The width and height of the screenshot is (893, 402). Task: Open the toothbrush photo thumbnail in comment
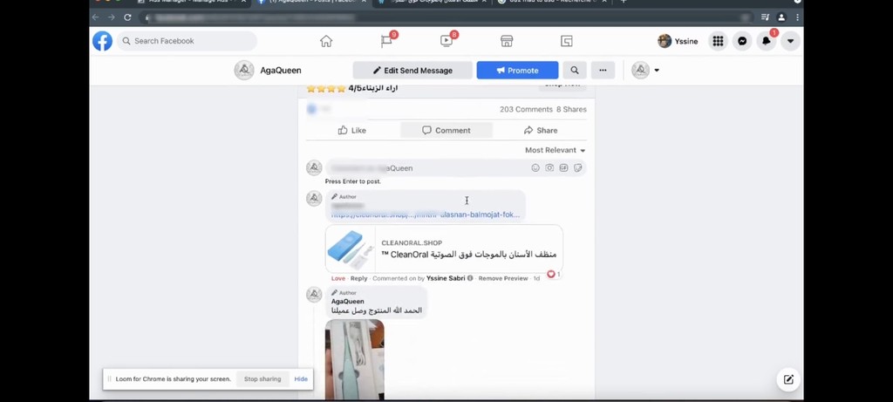click(x=354, y=359)
